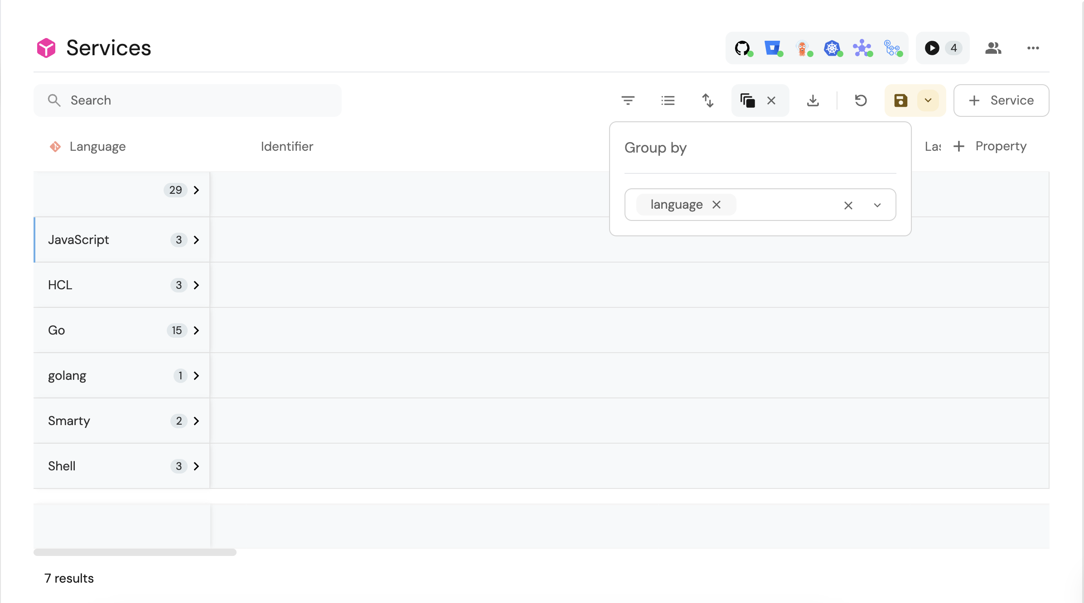Clear group by from toolbar

771,100
